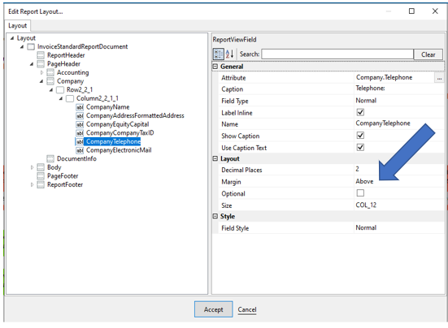Viewport: 448px width, 328px height.
Task: Select the CompanyEquityCapital tree item
Action: click(117, 124)
